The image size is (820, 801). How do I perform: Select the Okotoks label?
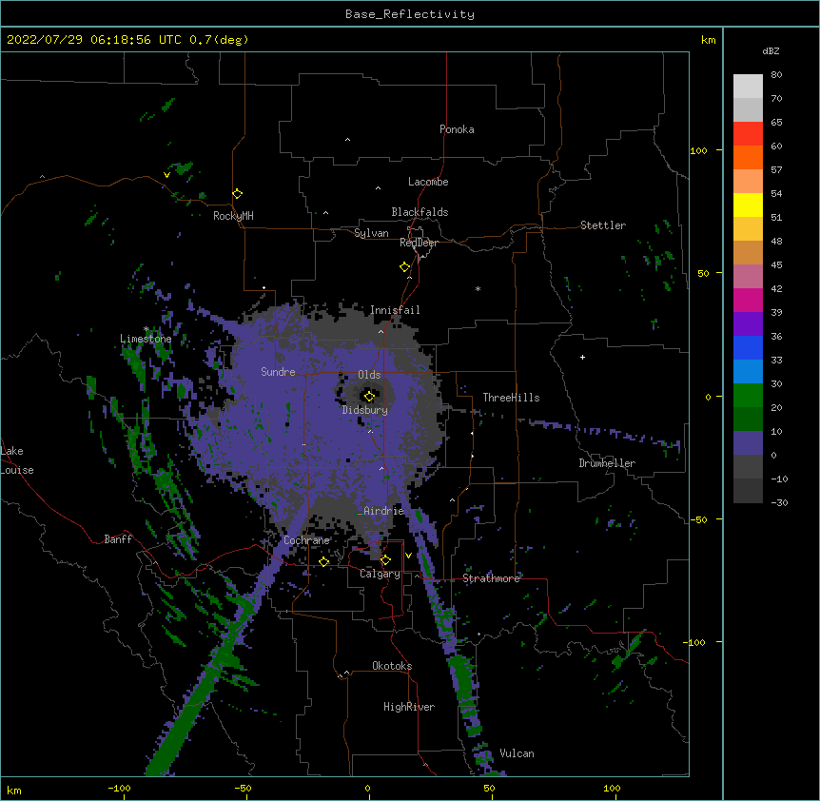click(x=392, y=666)
